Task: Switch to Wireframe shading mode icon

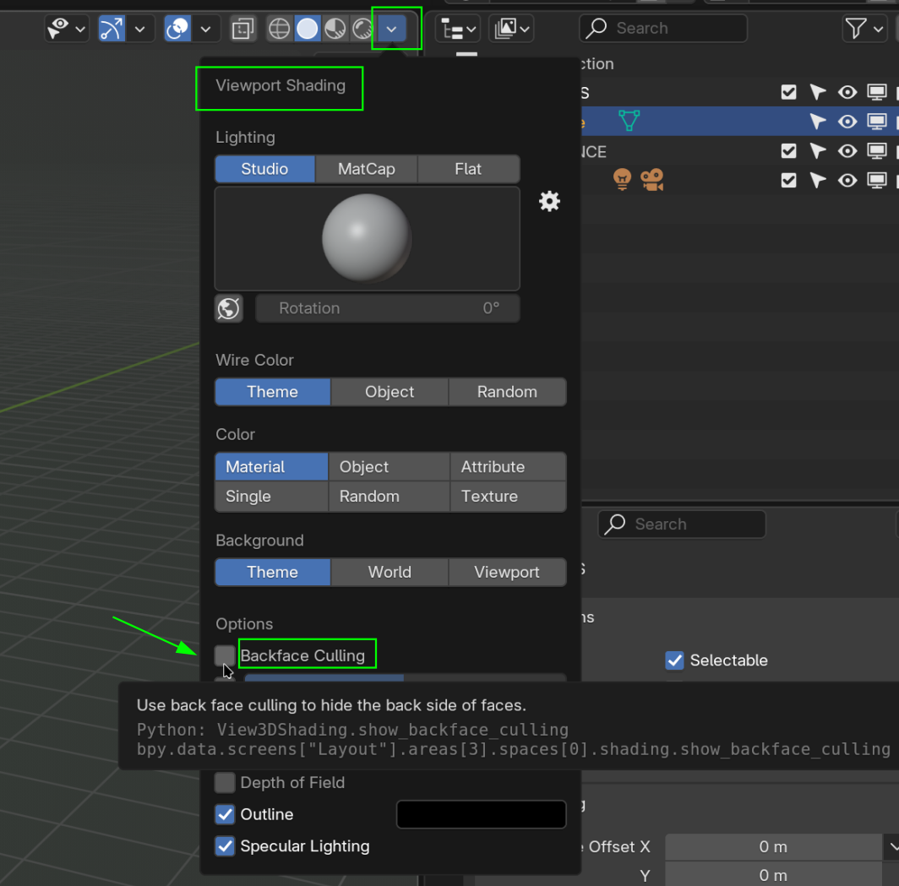Action: click(279, 29)
